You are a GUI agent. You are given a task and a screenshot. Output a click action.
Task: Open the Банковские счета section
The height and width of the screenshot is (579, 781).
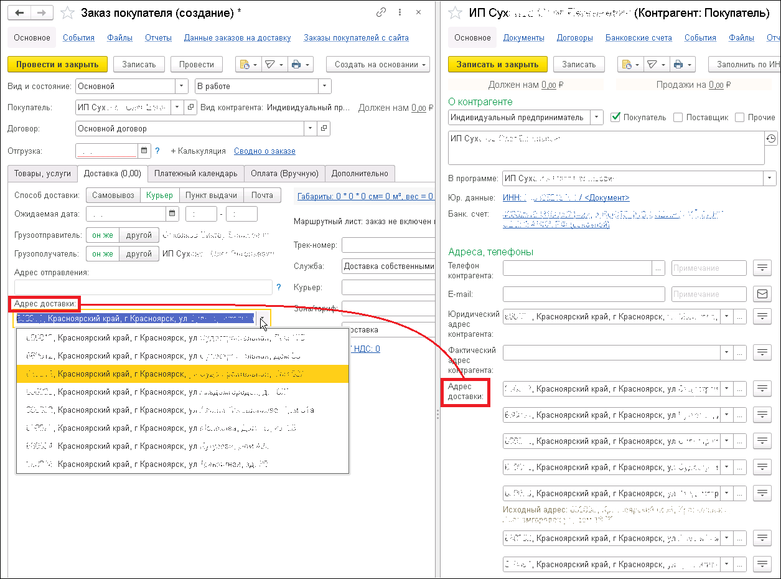(x=638, y=38)
